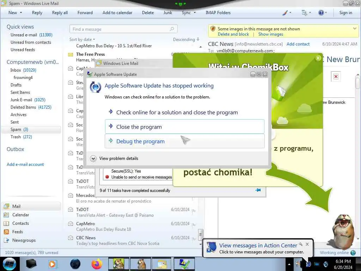Screen dimensions: 361x271
Task: Open the Junk E-mail folder
Action: tap(28, 100)
